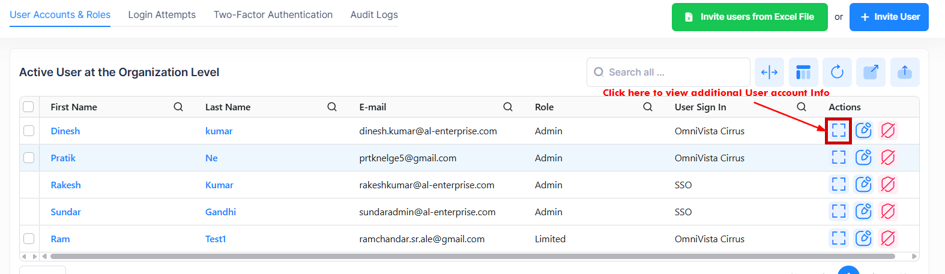Open the Audit Logs tab
Image resolution: width=945 pixels, height=274 pixels.
[x=374, y=14]
